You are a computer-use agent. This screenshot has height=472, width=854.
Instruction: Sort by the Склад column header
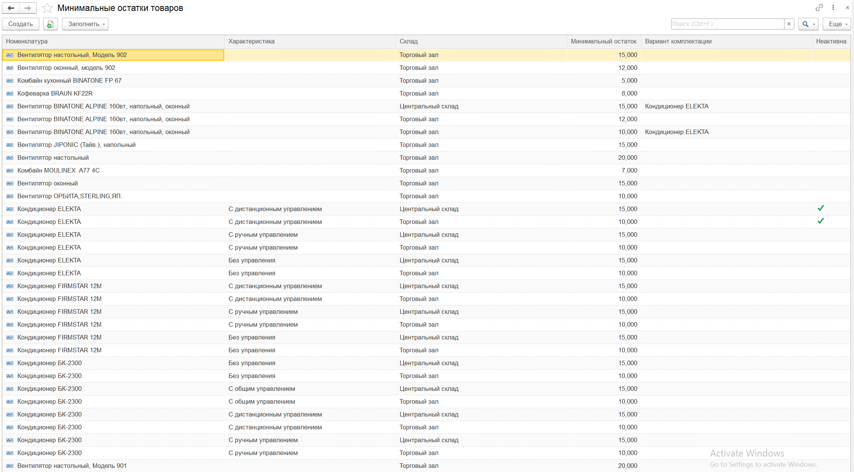pos(481,42)
